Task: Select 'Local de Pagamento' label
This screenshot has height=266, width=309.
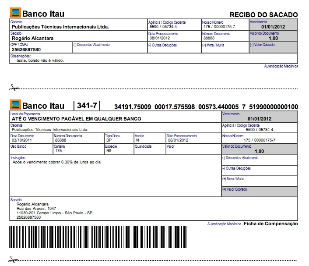Action: 25,114
